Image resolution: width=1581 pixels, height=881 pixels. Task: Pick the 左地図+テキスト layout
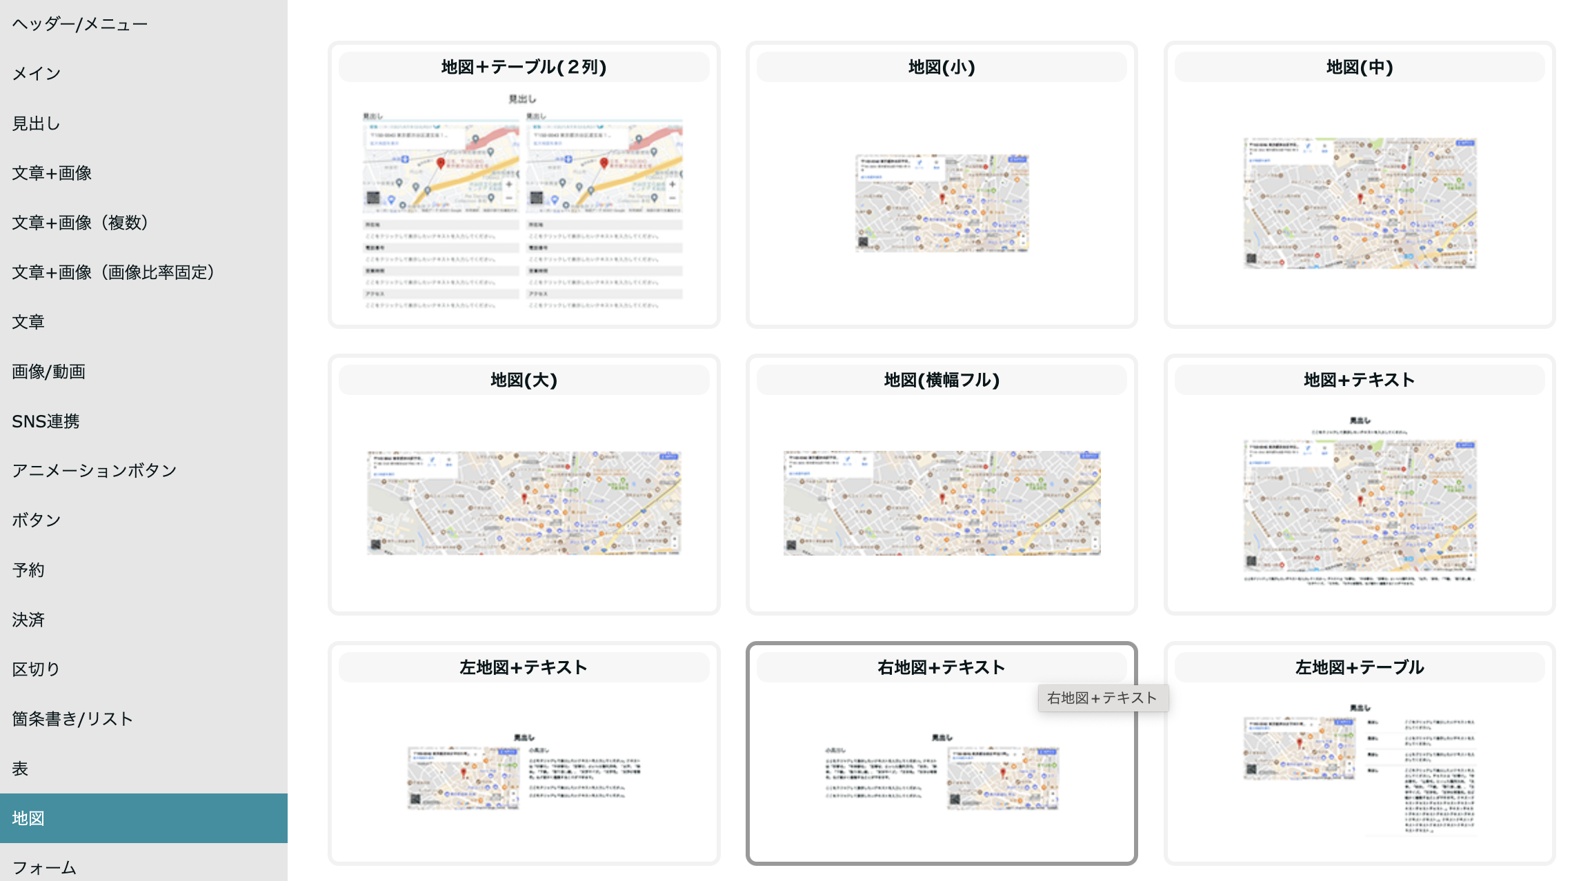524,772
